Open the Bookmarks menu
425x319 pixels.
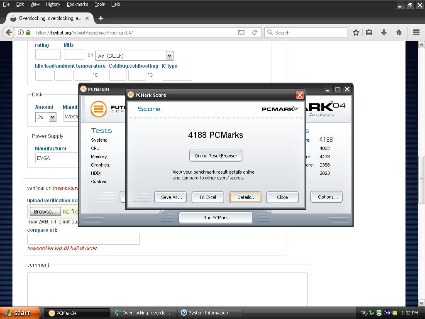tap(78, 4)
